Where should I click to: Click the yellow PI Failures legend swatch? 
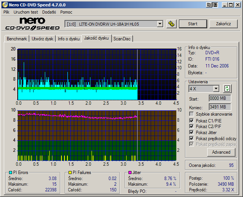[70, 173]
